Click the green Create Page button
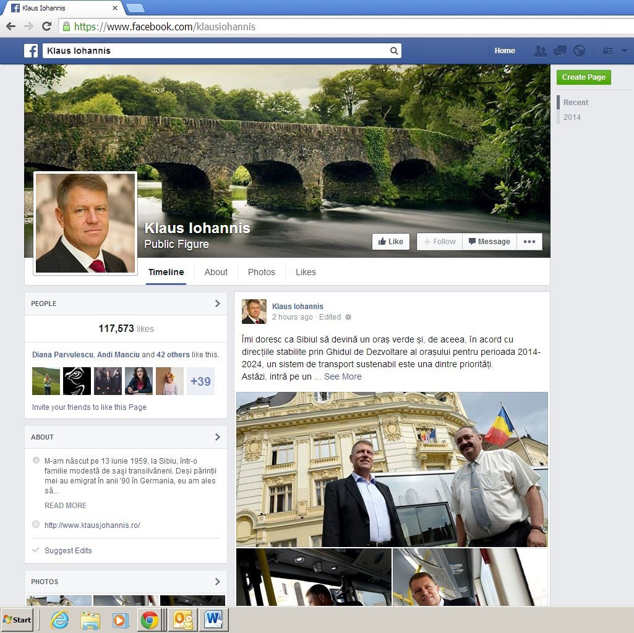 pos(583,77)
